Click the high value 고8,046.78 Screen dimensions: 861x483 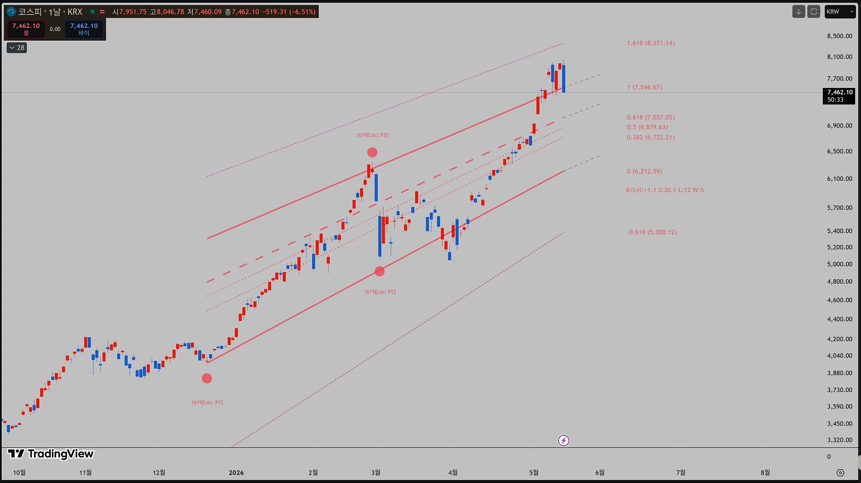167,12
